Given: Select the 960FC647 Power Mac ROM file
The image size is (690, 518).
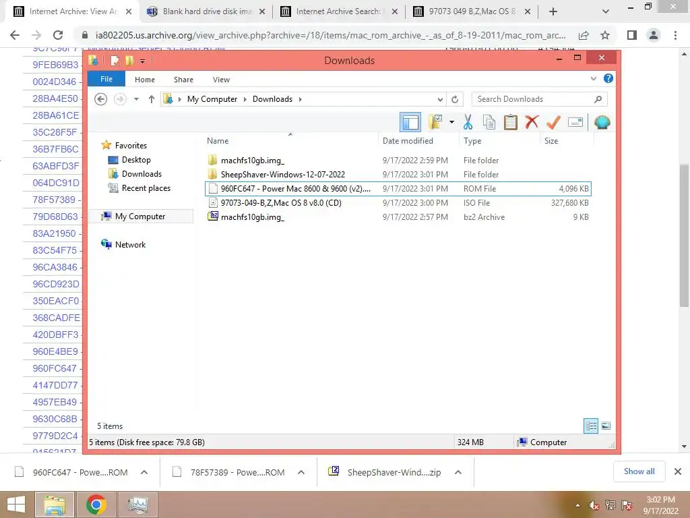Looking at the screenshot, I should (398, 189).
